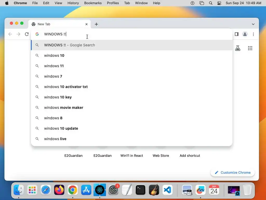Click the Stage Manager windows icon in menu bar
This screenshot has height=200, width=266.
[x=202, y=3]
